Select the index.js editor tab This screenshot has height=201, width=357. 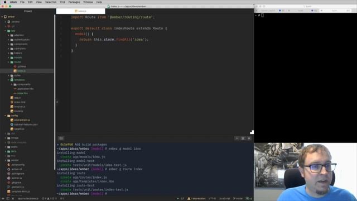pyautogui.click(x=80, y=11)
